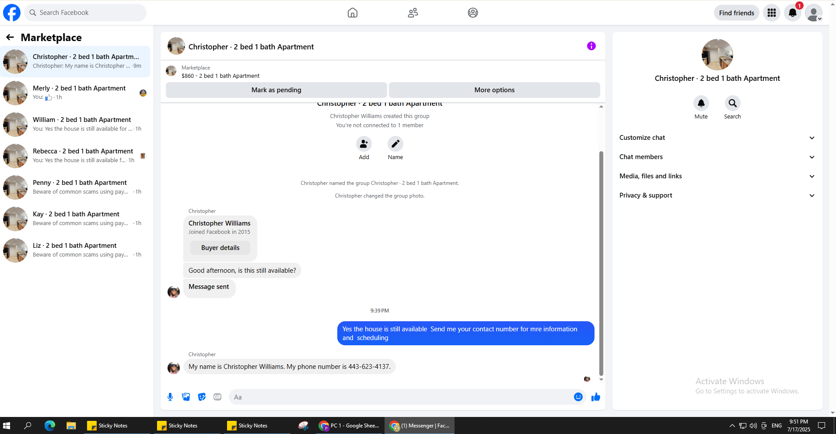Open Christopher's avatar beside phone number message
The height and width of the screenshot is (434, 836).
coord(174,368)
